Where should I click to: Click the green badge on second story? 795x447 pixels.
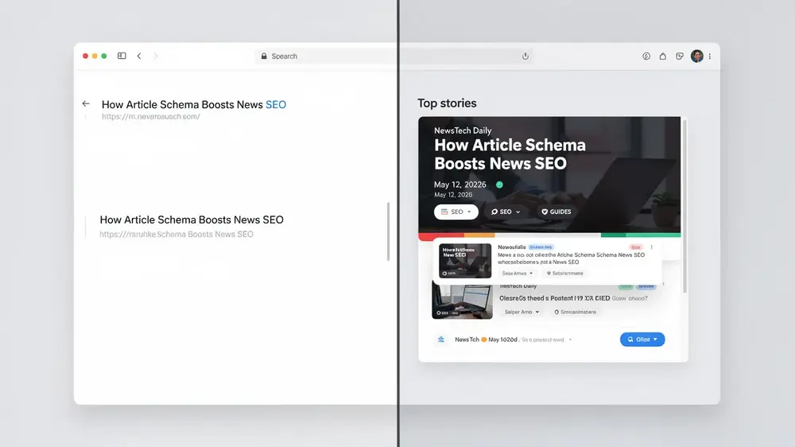click(626, 286)
